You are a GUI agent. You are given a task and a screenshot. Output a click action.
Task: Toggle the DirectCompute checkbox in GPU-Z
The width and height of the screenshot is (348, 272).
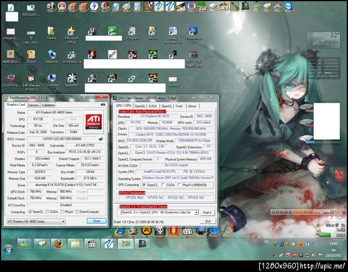point(77,212)
